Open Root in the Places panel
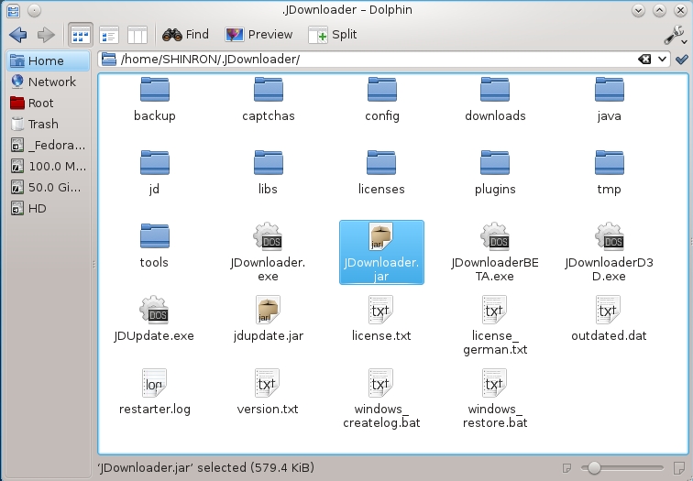Viewport: 693px width, 481px height. tap(49, 103)
